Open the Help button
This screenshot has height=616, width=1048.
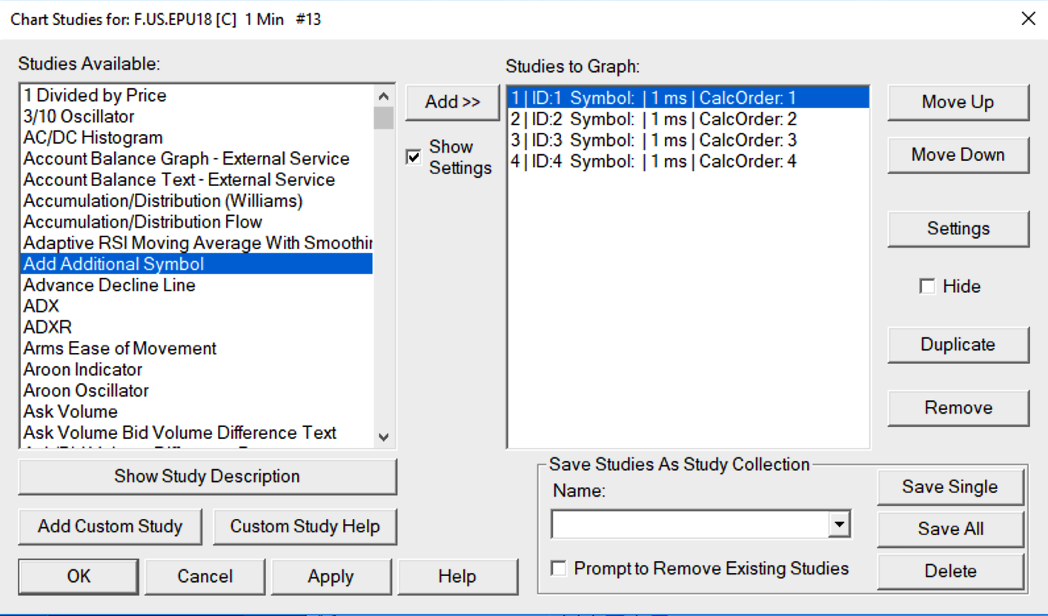[457, 577]
